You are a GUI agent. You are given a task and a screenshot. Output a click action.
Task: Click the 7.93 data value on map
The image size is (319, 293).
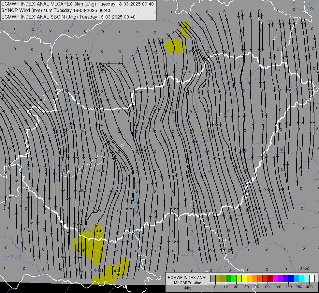coord(118,251)
